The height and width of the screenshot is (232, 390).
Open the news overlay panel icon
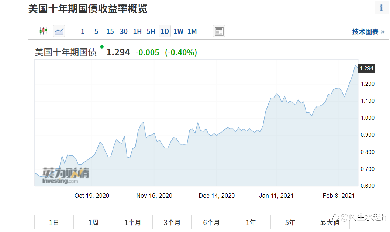coord(219,31)
